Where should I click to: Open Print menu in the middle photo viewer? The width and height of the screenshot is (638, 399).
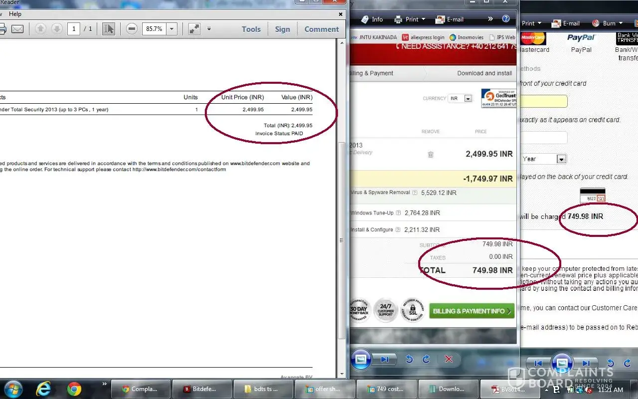click(410, 19)
